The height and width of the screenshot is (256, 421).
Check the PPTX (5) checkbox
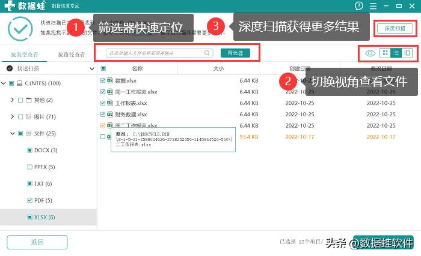point(30,167)
